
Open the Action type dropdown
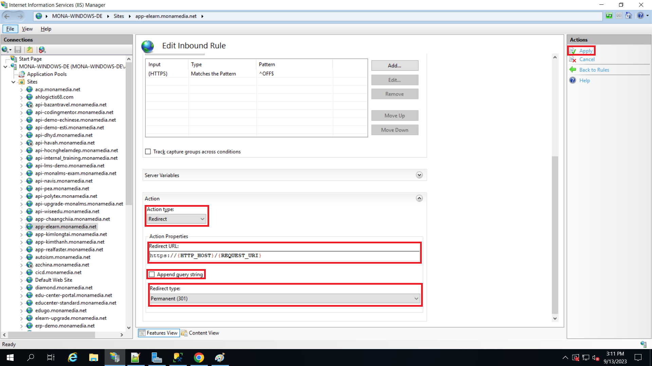coord(177,219)
